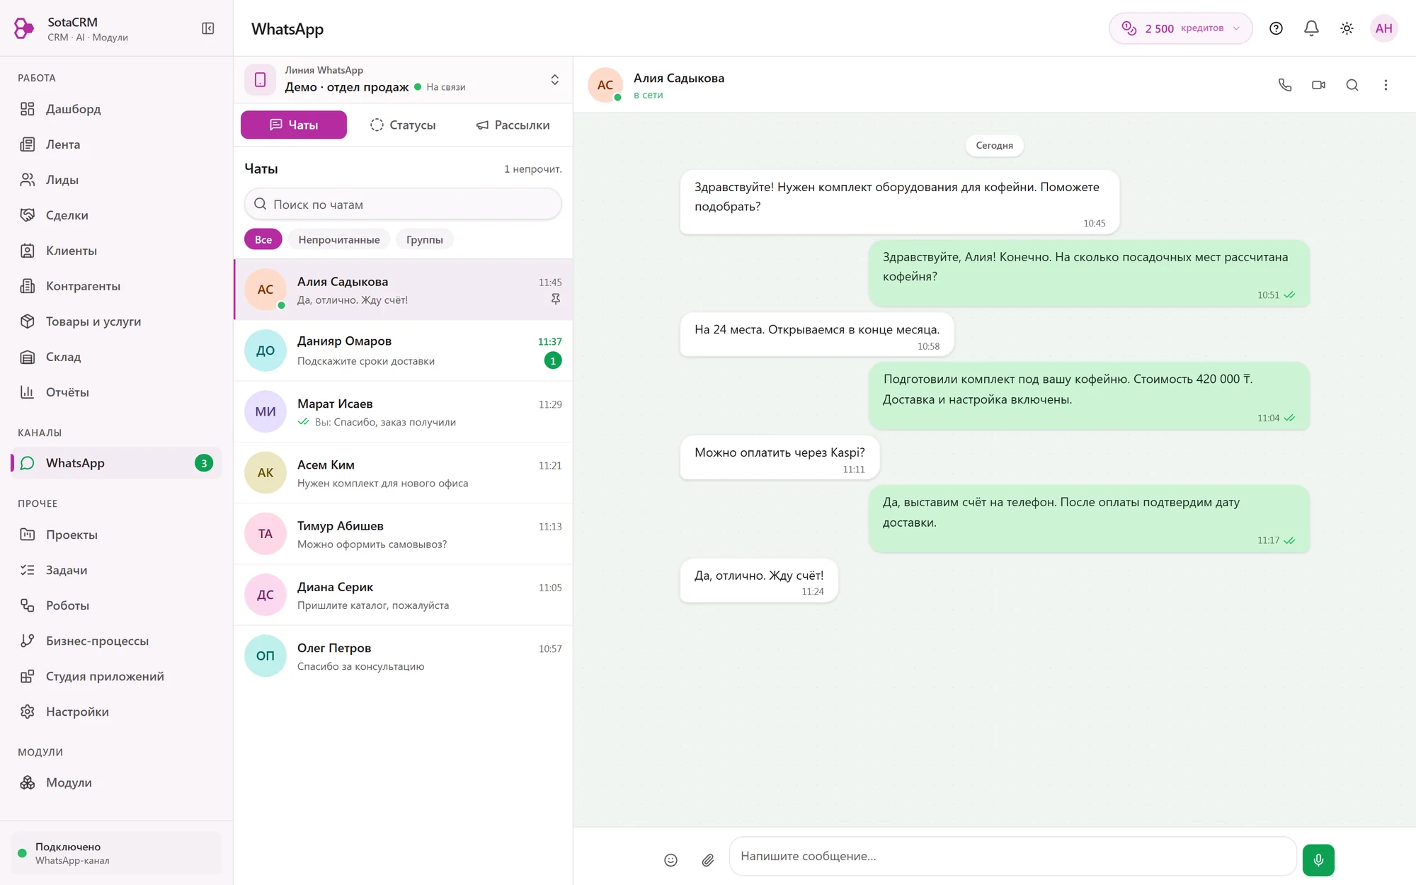
Task: Attach a file with paperclip icon
Action: click(707, 860)
